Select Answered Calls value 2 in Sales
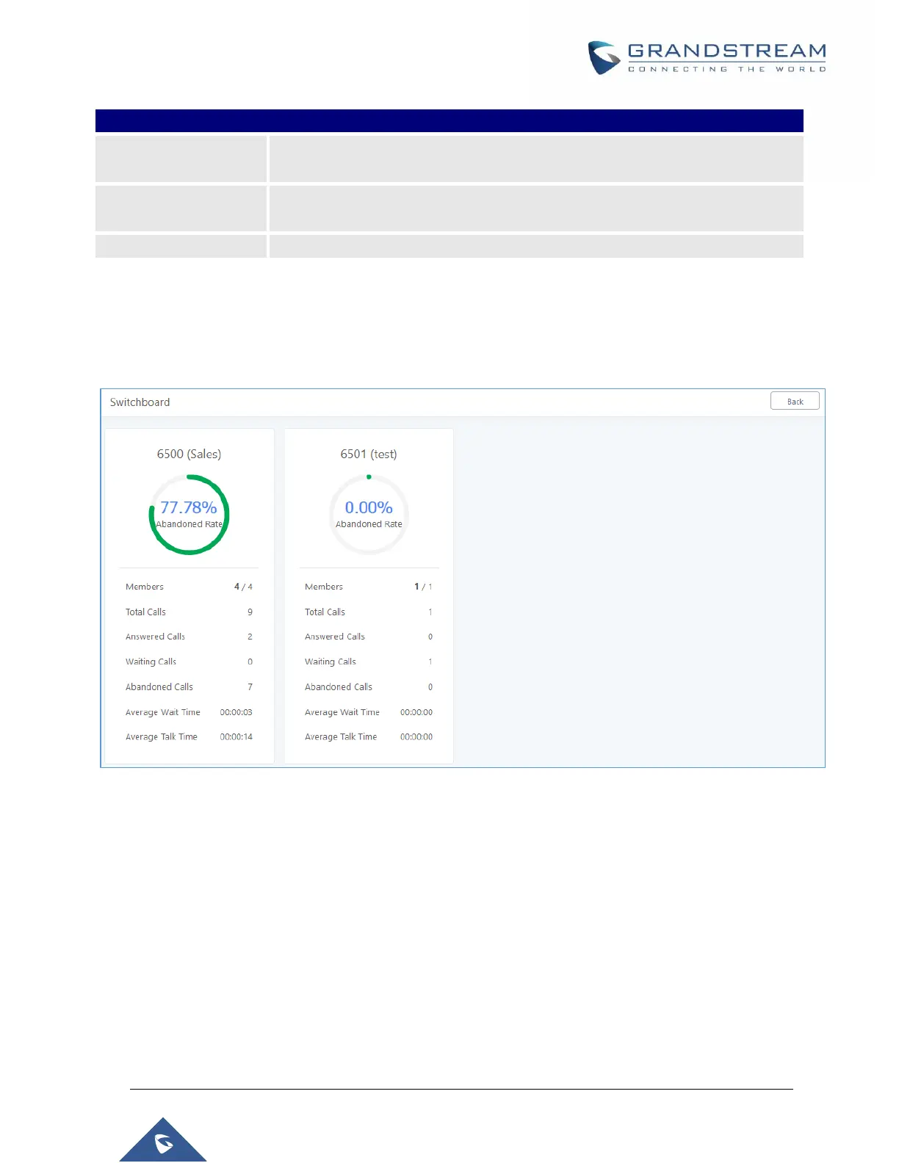The width and height of the screenshot is (899, 1163). pos(250,637)
